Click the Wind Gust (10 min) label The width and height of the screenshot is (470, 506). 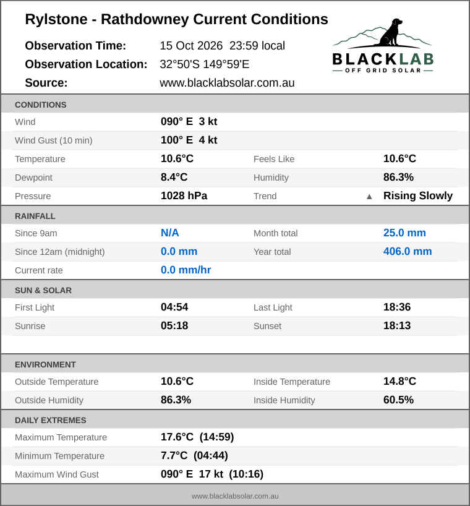coord(54,140)
